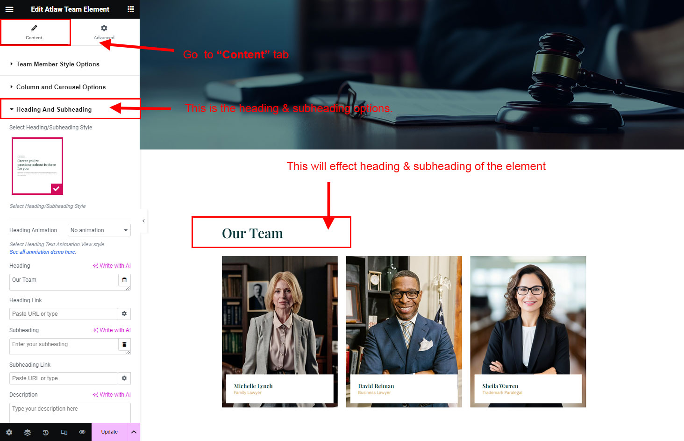684x441 pixels.
Task: Open Heading Link options gear
Action: [x=124, y=314]
